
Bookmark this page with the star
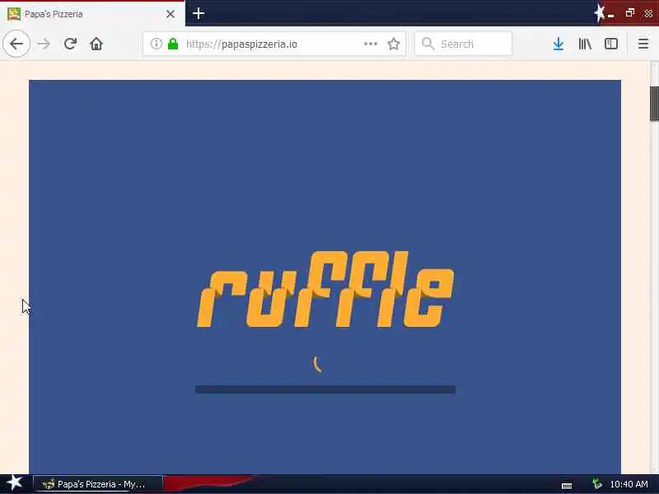(394, 44)
